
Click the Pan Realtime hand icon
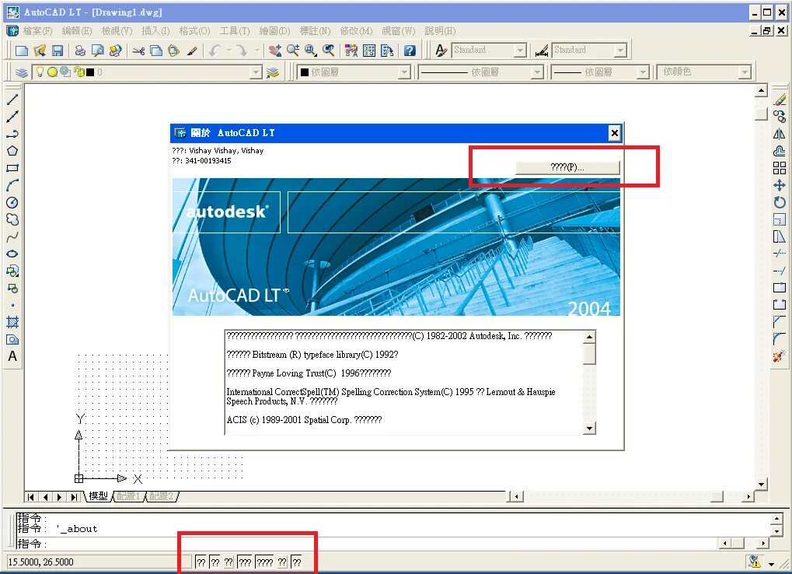(275, 51)
